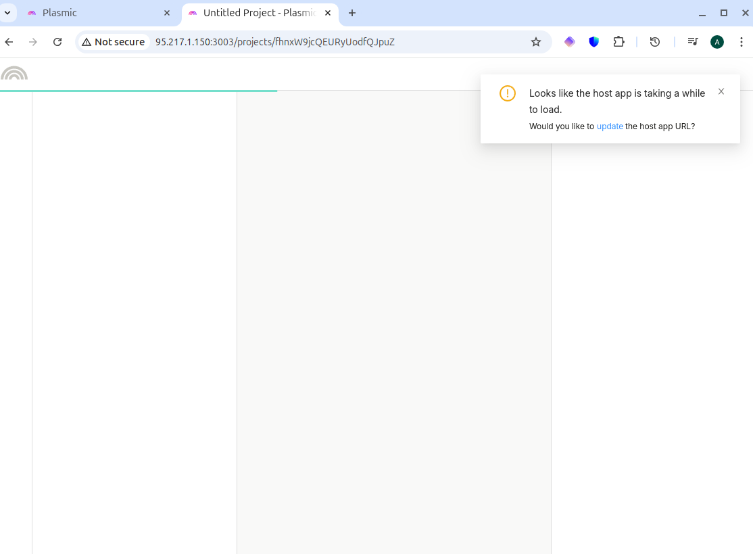753x554 pixels.
Task: Click the Plasmic rainbow logo
Action: coord(14,74)
